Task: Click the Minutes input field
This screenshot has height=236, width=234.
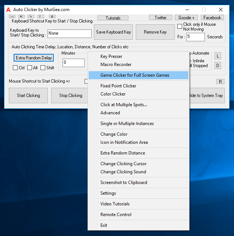Action: [74, 63]
